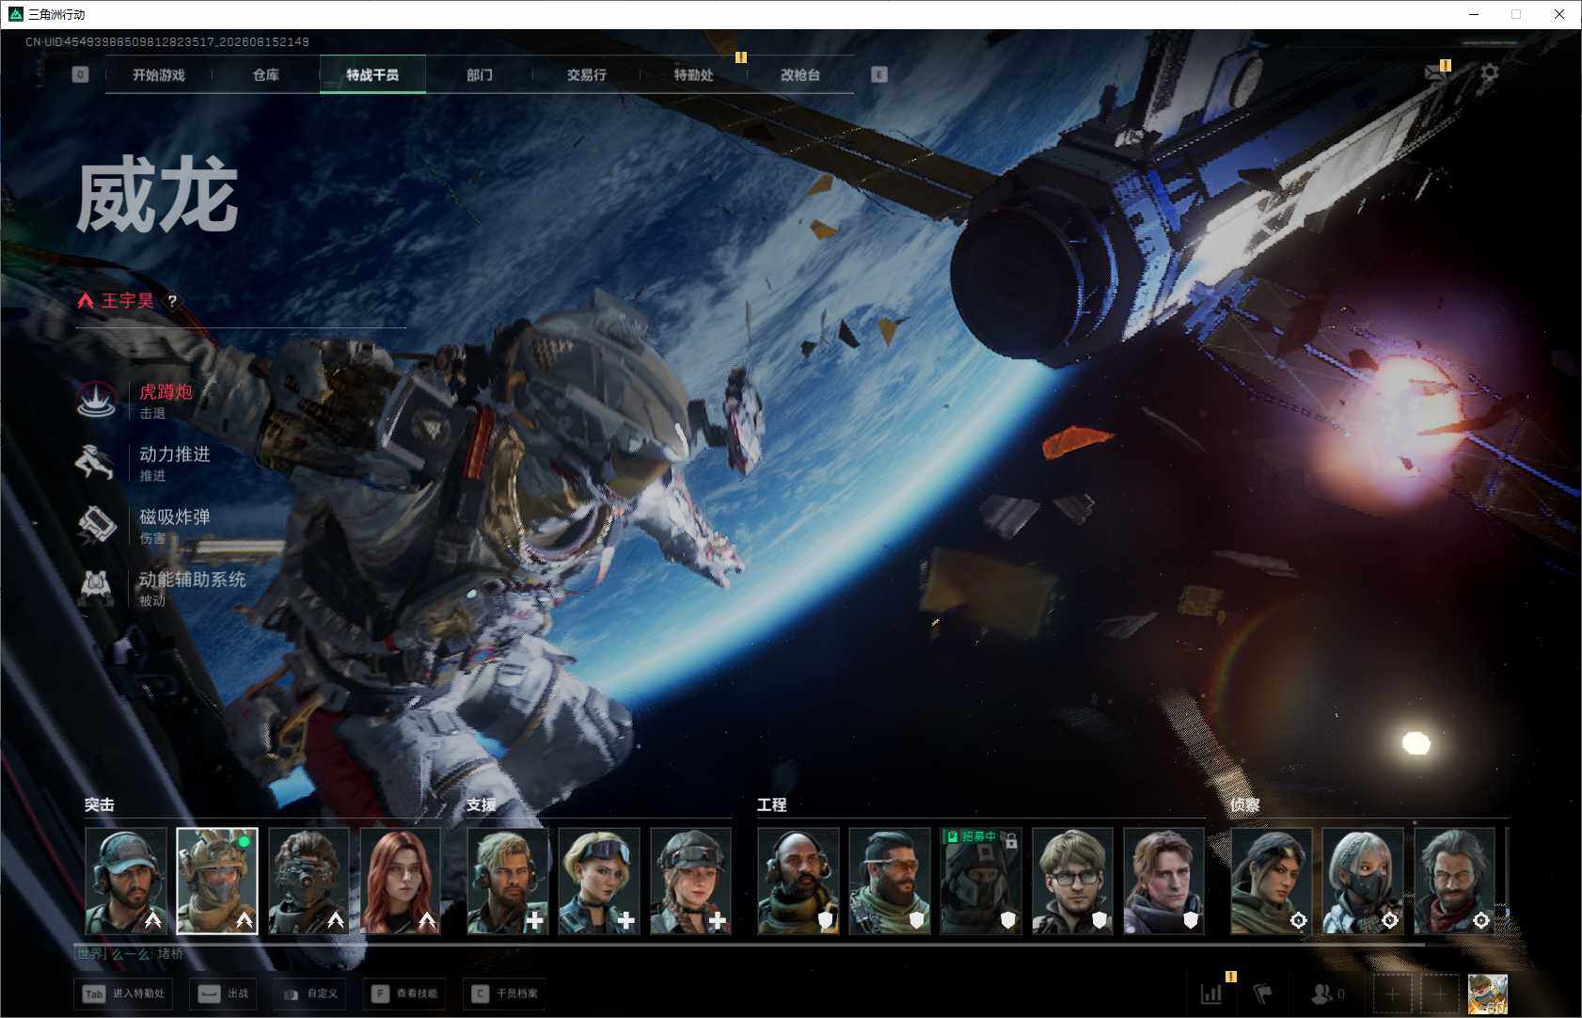Select the braided support operator with cap
The width and height of the screenshot is (1582, 1018).
click(690, 882)
